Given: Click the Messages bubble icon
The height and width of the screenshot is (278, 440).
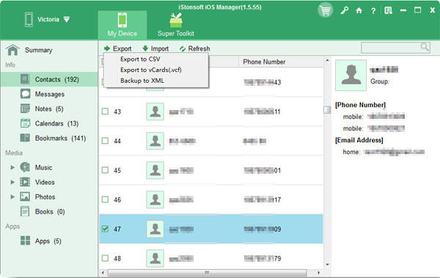Looking at the screenshot, I should click(25, 94).
